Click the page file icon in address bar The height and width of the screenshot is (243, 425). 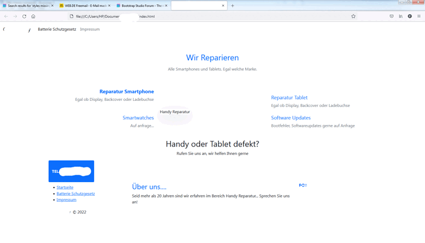click(71, 17)
